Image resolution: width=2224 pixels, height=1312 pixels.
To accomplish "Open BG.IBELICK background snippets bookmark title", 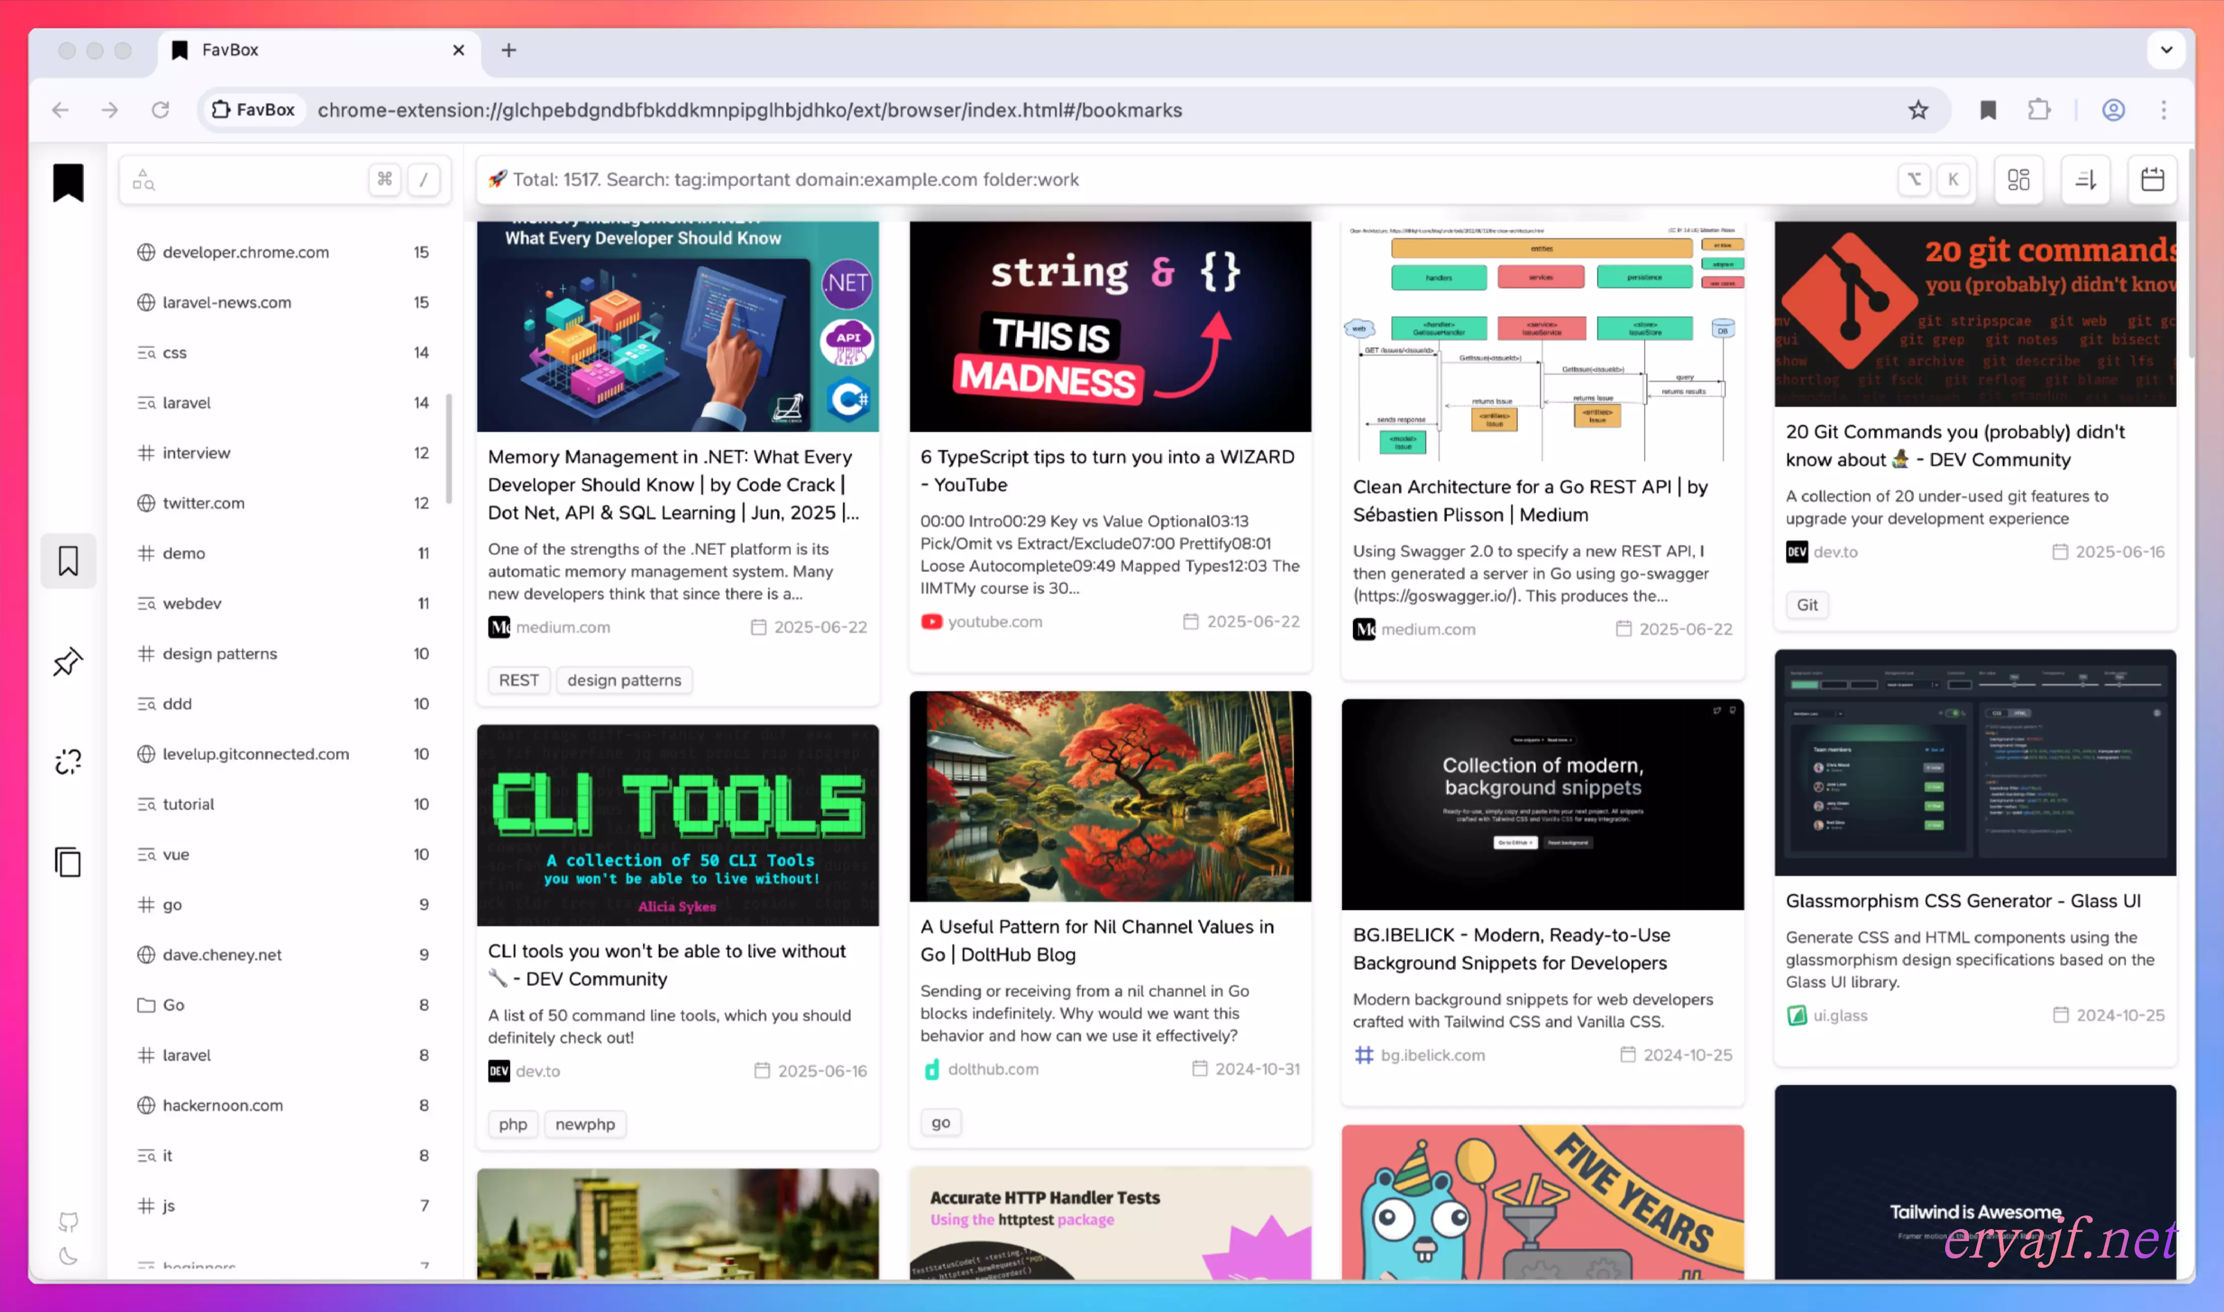I will pos(1511,949).
